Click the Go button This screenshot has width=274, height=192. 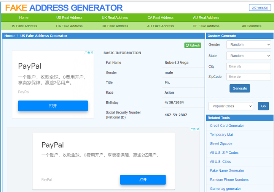coord(263,106)
